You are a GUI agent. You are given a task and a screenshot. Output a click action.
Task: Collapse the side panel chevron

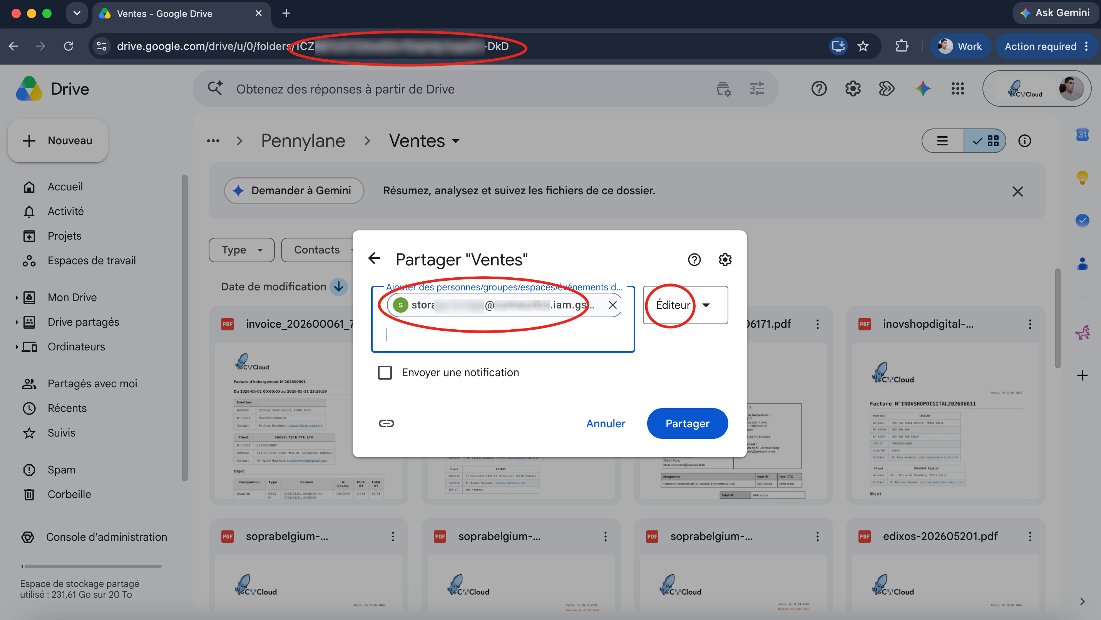coord(1082,602)
